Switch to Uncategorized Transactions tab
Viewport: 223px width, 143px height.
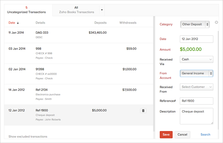(27, 10)
